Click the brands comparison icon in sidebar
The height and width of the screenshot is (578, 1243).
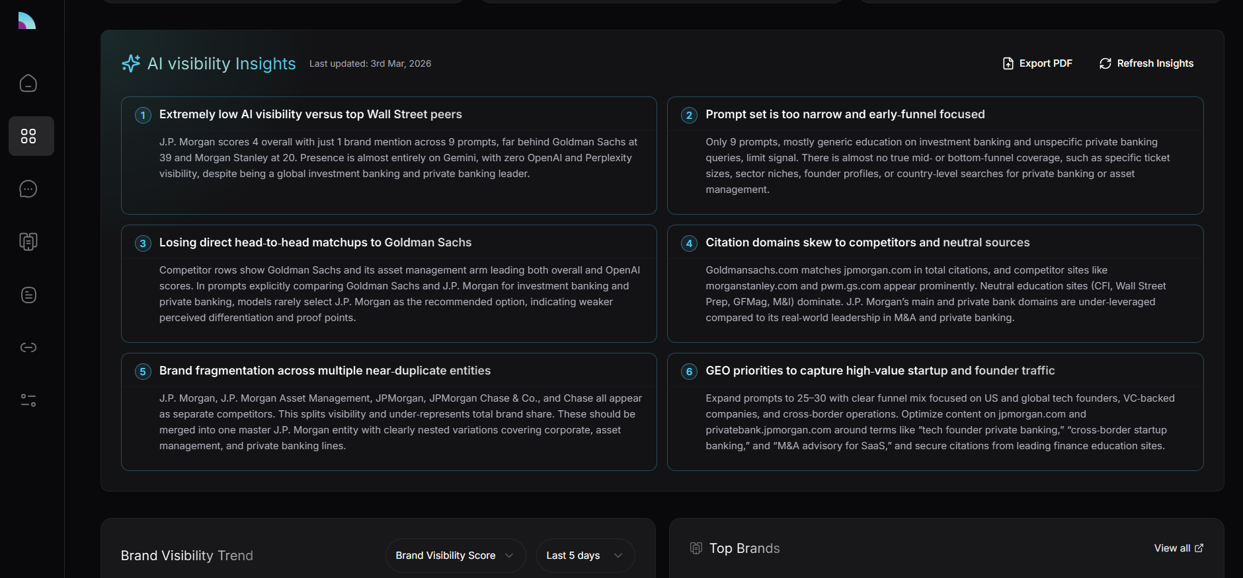coord(28,242)
